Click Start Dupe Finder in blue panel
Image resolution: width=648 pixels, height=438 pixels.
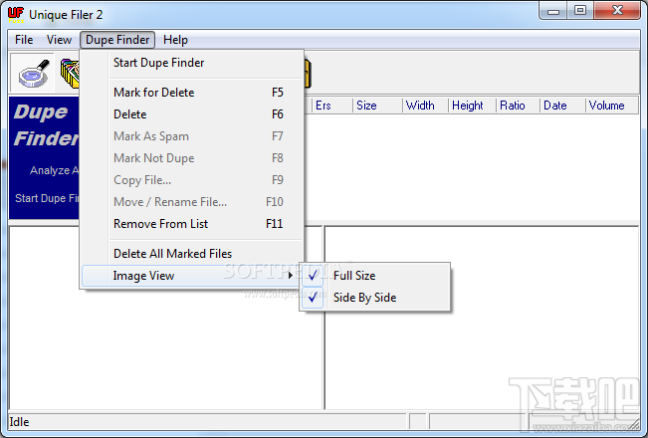pyautogui.click(x=47, y=198)
